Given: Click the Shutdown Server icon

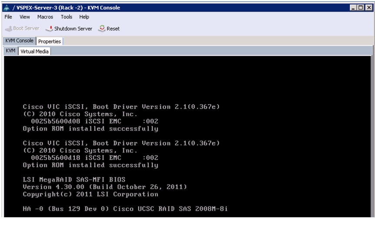Looking at the screenshot, I should [x=49, y=29].
